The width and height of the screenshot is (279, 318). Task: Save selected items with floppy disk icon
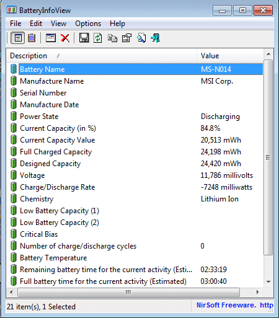tap(84, 38)
